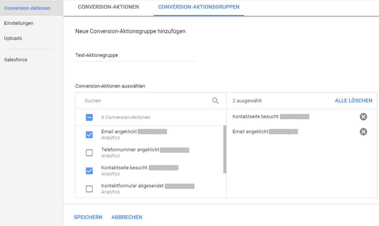Save the group with SPEICHERN
This screenshot has width=379, height=226.
coord(88,217)
